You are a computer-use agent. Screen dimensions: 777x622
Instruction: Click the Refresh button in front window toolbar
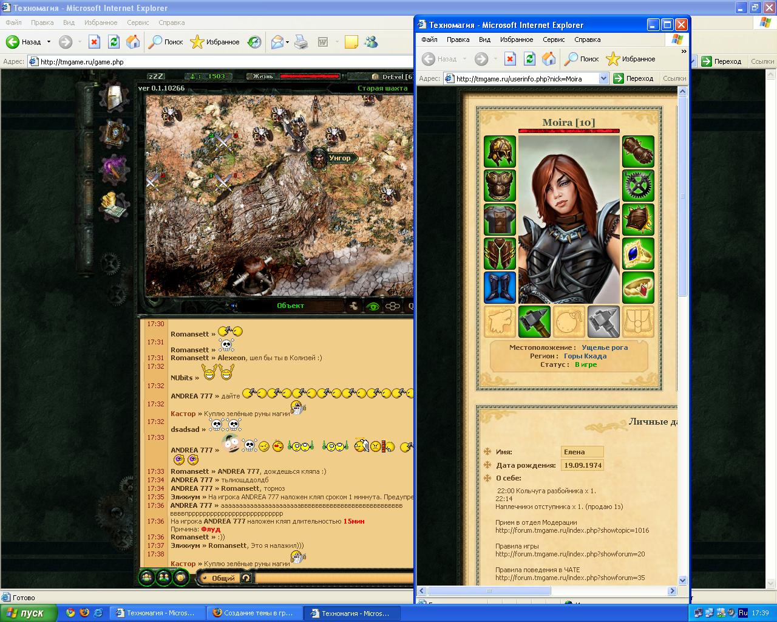click(529, 59)
